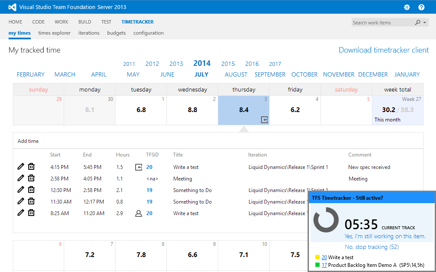Image resolution: width=436 pixels, height=272 pixels.
Task: Click the export icon on Thursday cell
Action: [264, 120]
